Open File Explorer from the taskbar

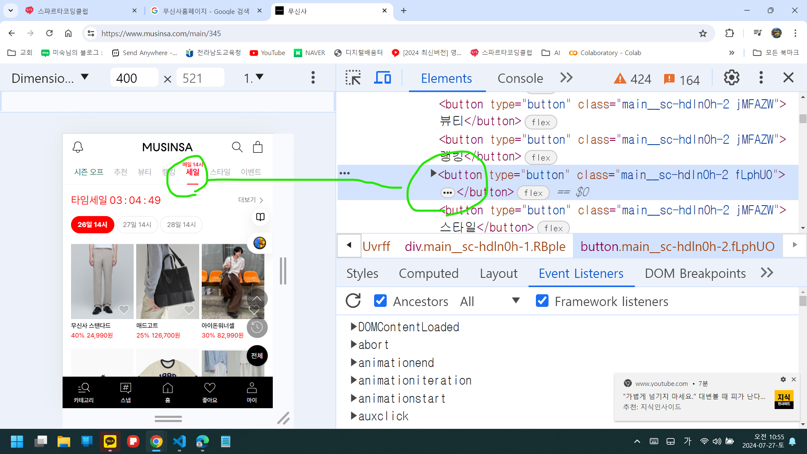tap(63, 441)
